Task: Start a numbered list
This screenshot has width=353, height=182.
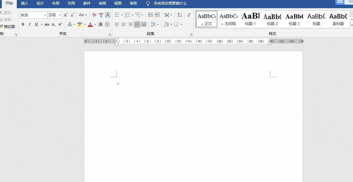Action: pyautogui.click(x=128, y=15)
